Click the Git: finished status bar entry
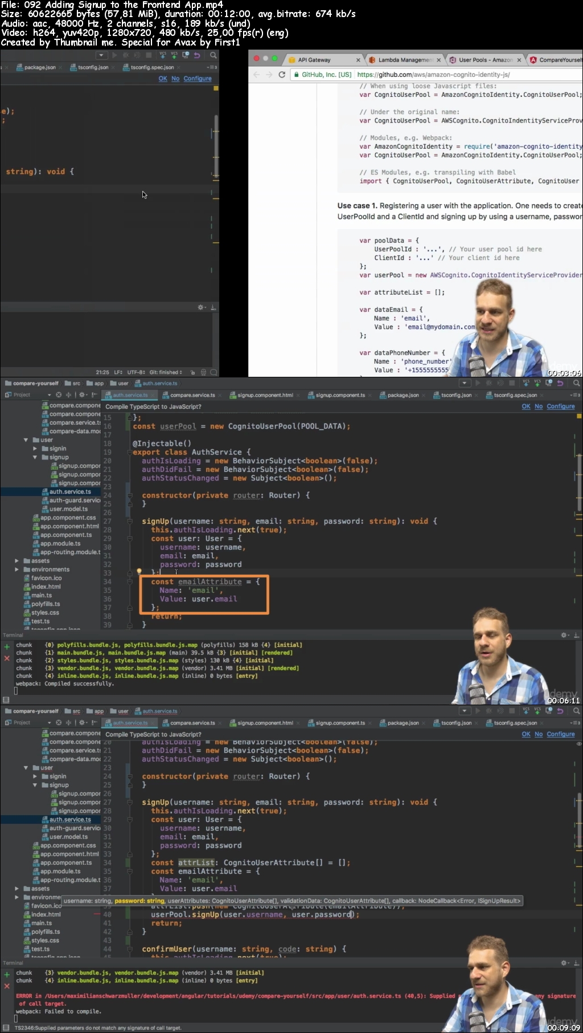 (x=166, y=372)
